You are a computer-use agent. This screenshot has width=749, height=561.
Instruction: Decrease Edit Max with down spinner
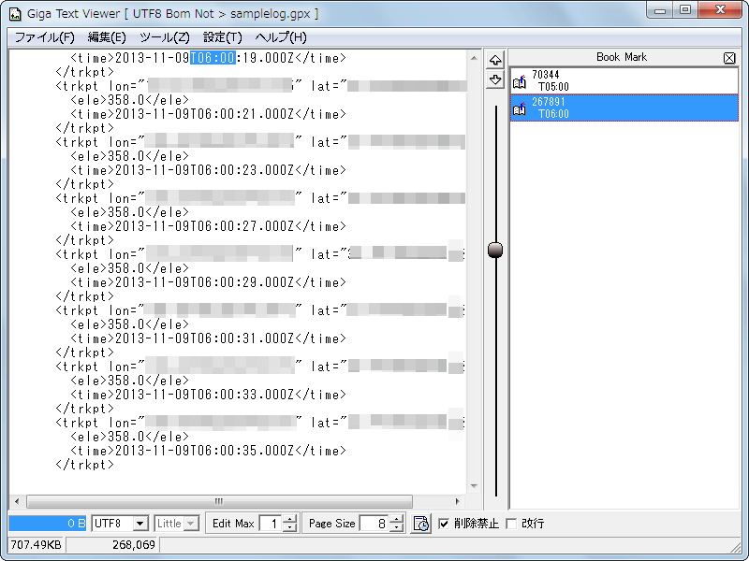[290, 527]
